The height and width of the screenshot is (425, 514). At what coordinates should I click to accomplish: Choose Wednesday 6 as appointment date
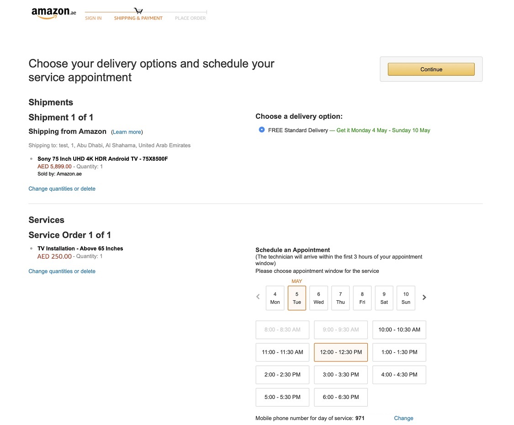(x=318, y=298)
